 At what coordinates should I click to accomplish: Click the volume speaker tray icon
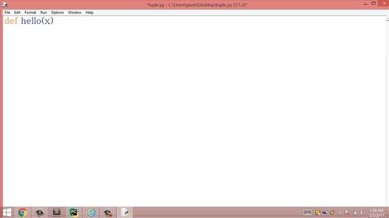pos(362,213)
